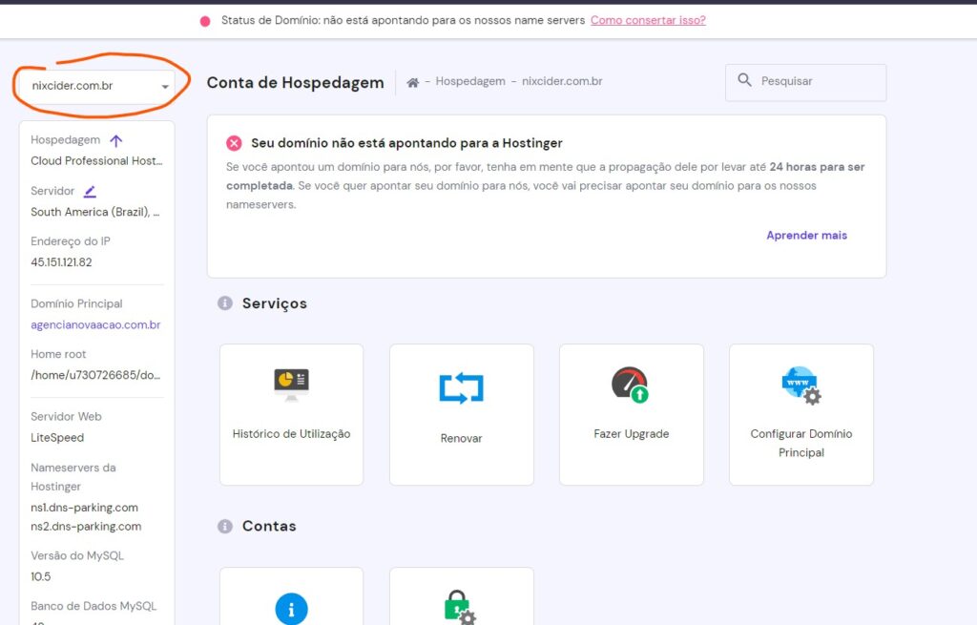The height and width of the screenshot is (625, 977).
Task: Click Hospedagem in the breadcrumb
Action: click(470, 81)
